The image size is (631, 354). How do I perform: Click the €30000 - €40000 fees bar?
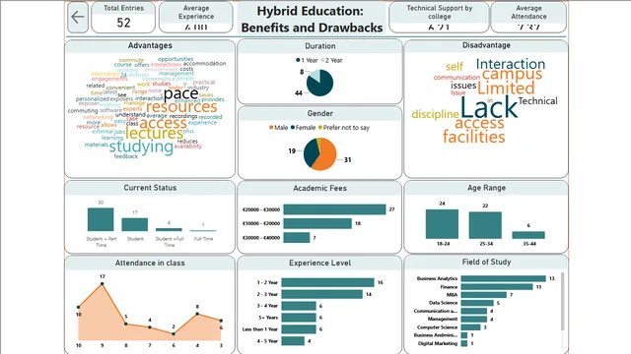tap(297, 238)
